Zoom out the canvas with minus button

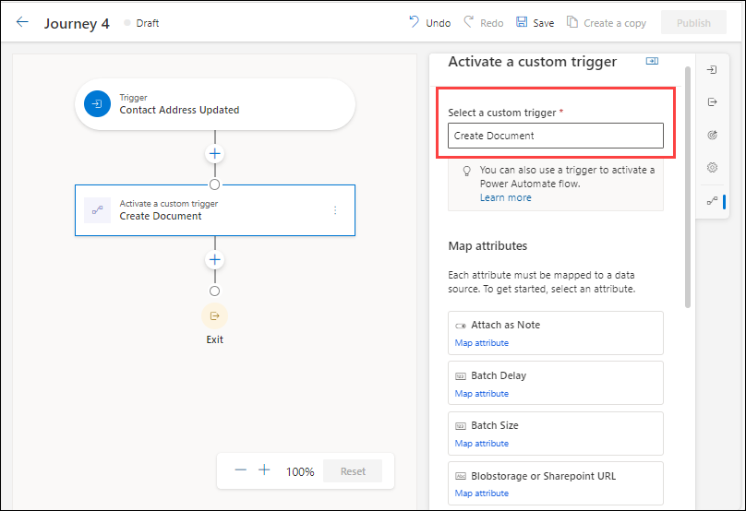[x=240, y=470]
